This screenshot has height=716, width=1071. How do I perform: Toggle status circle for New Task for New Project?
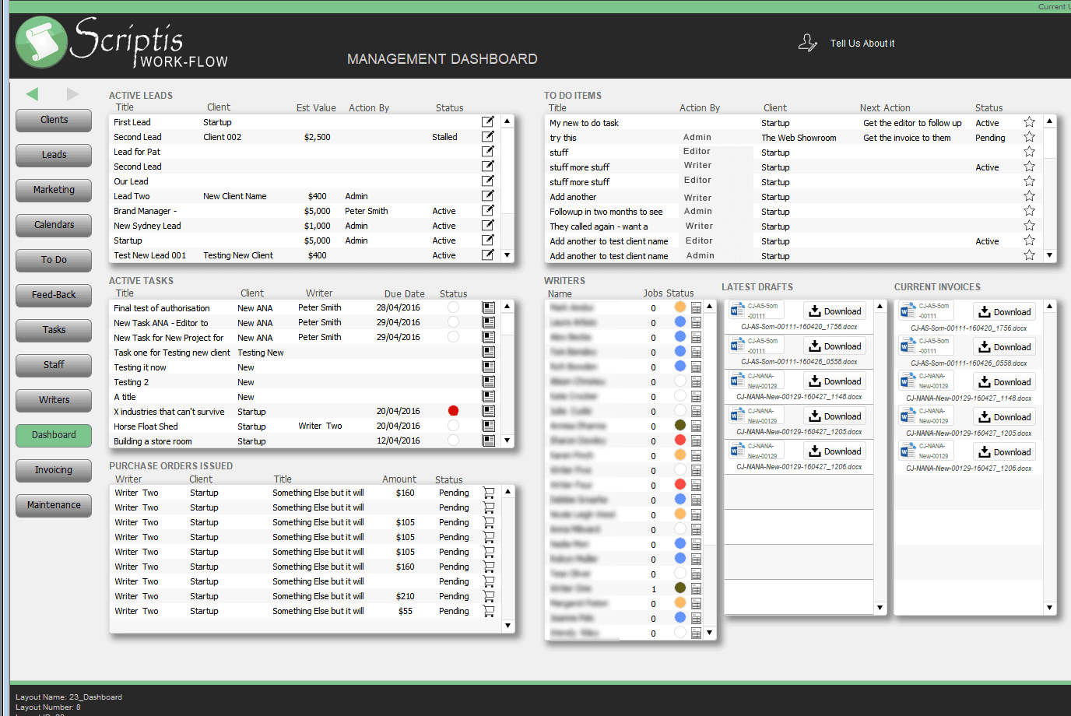click(x=453, y=337)
